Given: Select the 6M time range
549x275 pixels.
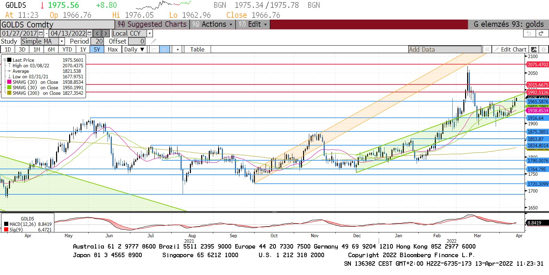Looking at the screenshot, I should click(x=51, y=49).
